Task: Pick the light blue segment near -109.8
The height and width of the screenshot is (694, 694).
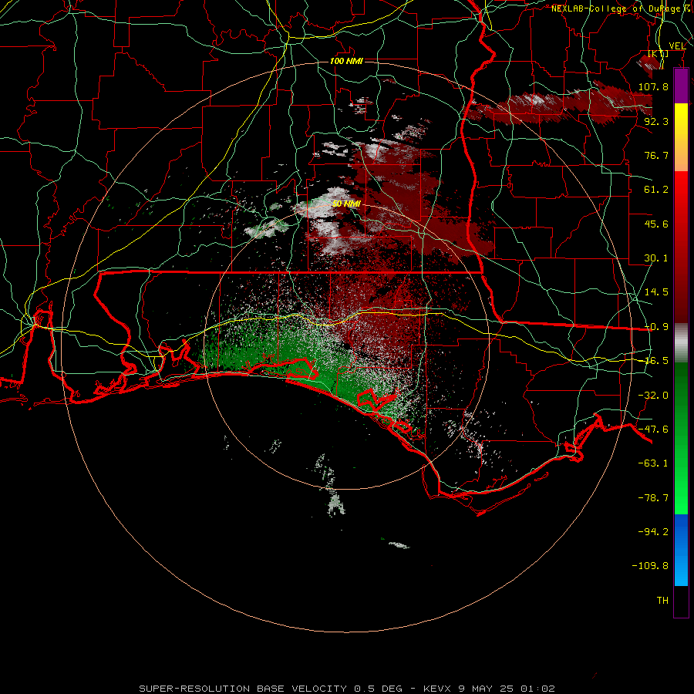Action: 681,569
